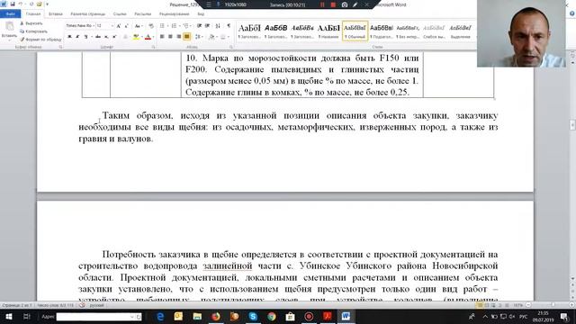Click the increase indent icon
Screen dimensions: 576x324
click(x=208, y=26)
